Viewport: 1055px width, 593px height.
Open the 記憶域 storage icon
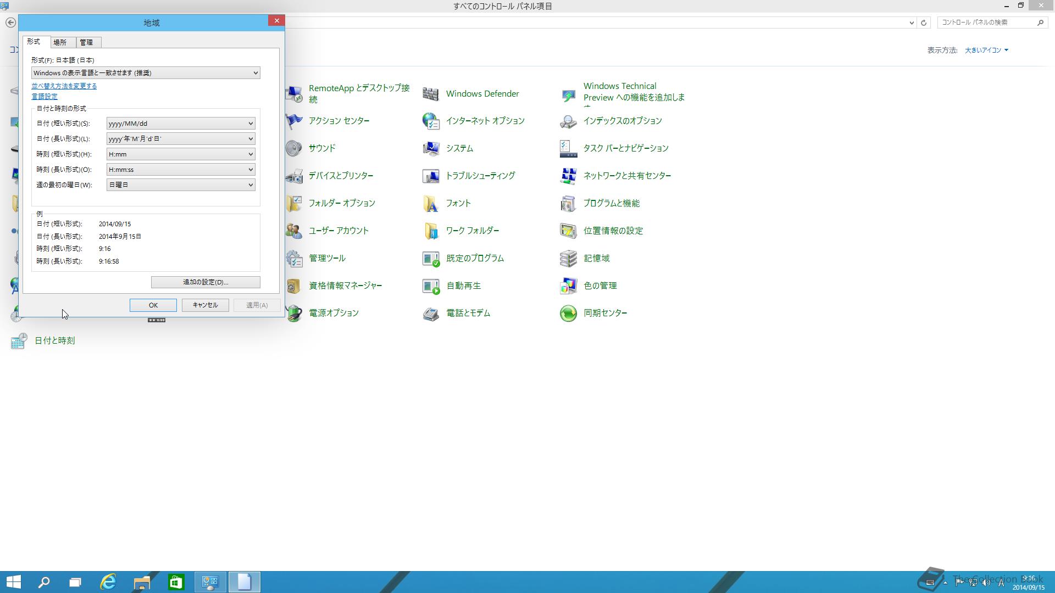click(568, 259)
